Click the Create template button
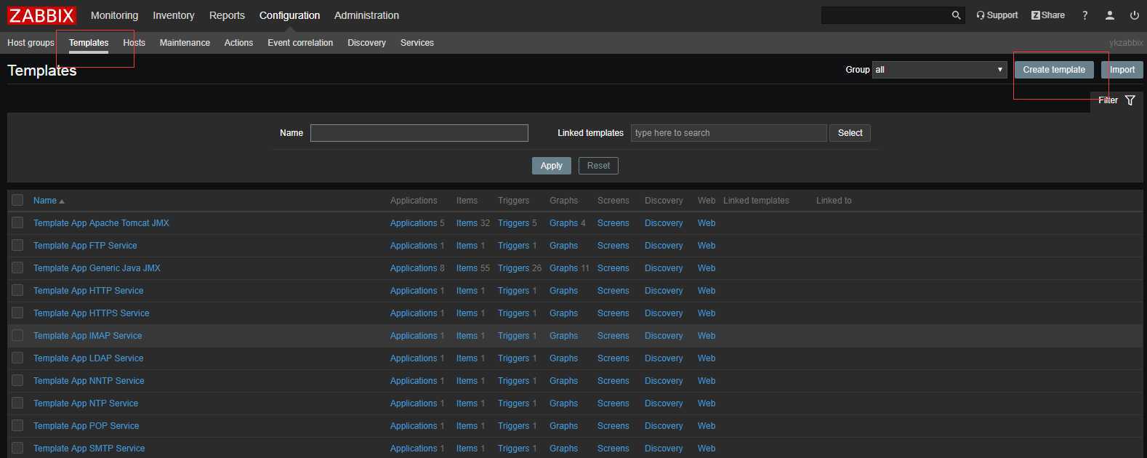1147x458 pixels. [x=1054, y=70]
